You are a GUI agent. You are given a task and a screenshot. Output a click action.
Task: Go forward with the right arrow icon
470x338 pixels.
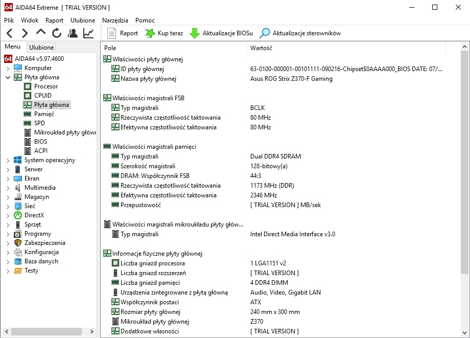[25, 33]
